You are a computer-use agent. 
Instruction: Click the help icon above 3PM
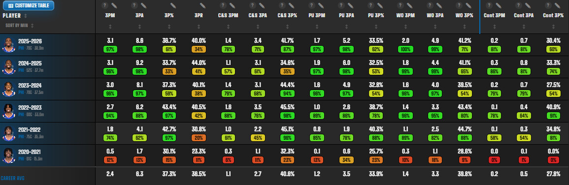click(104, 5)
